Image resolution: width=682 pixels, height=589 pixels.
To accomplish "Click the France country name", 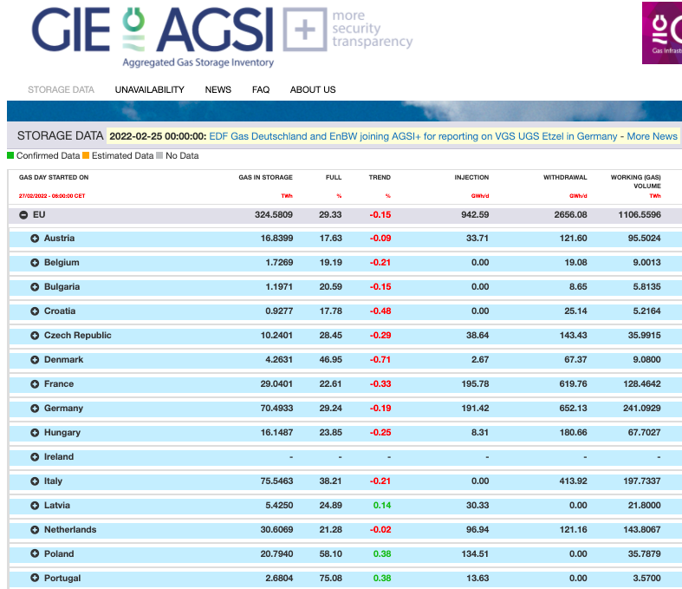I will [59, 384].
